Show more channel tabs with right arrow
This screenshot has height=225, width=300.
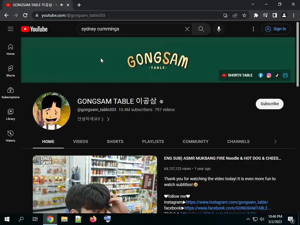[x=275, y=142]
